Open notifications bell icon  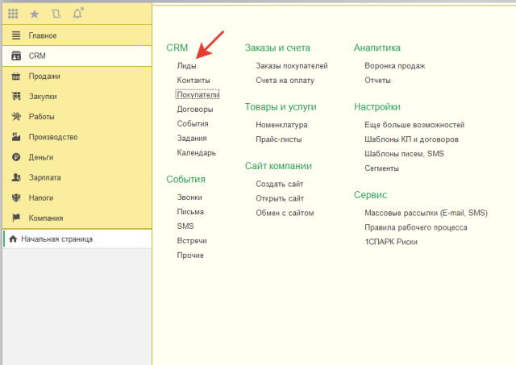pyautogui.click(x=77, y=13)
